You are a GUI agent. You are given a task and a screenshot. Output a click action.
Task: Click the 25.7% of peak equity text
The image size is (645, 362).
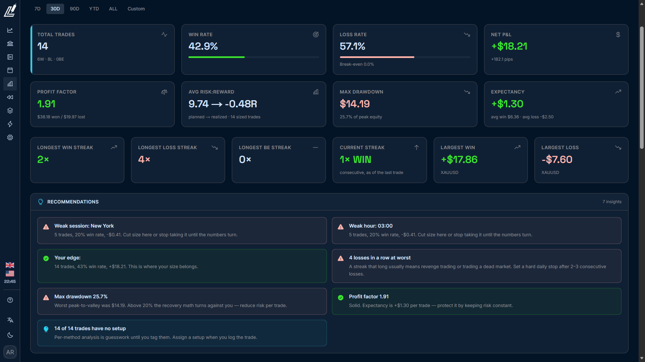coord(361,117)
